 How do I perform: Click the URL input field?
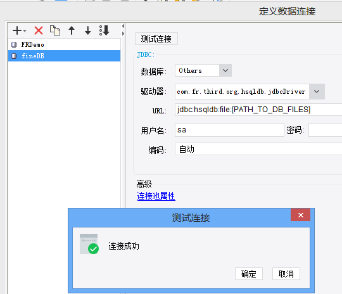click(x=258, y=110)
